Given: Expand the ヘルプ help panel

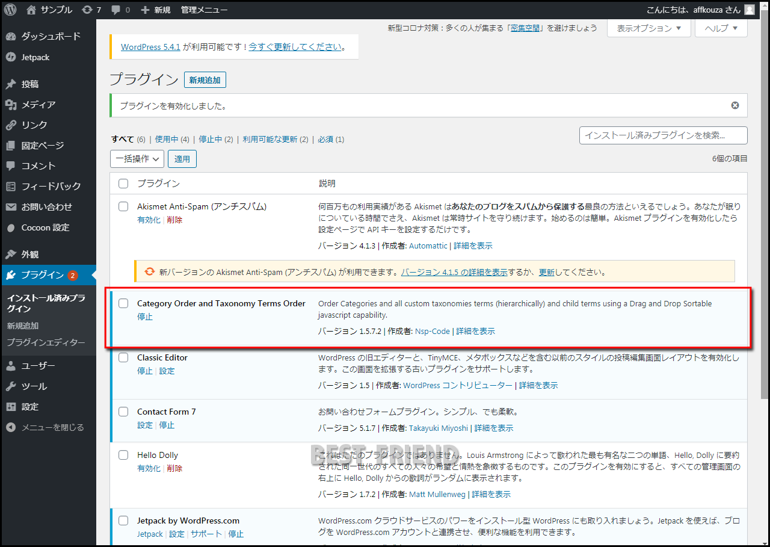Looking at the screenshot, I should 721,28.
